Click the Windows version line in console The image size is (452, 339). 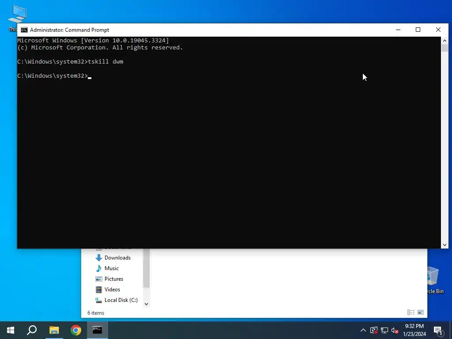[93, 40]
